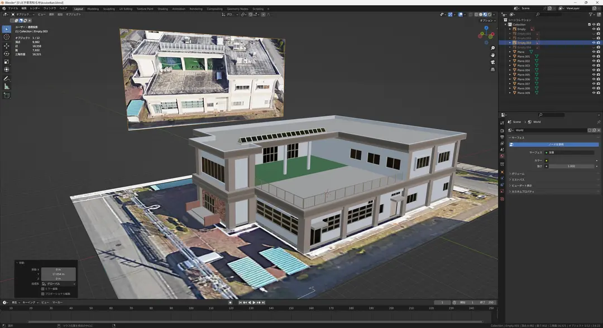This screenshot has height=328, width=603.
Task: Open the Render menu
Action: [x=35, y=8]
